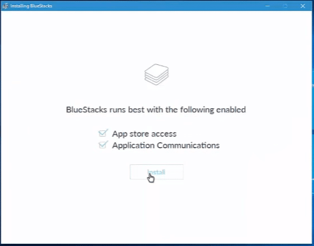
Task: Click the stacked layers BlueStacks logo
Action: pos(156,74)
